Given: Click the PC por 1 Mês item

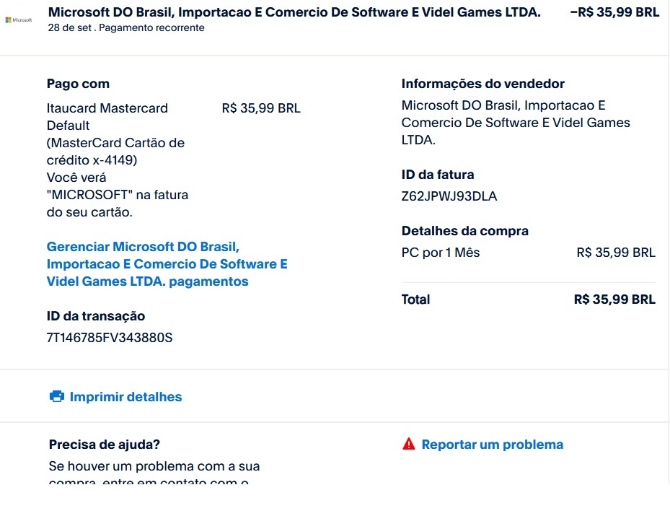Looking at the screenshot, I should (441, 253).
